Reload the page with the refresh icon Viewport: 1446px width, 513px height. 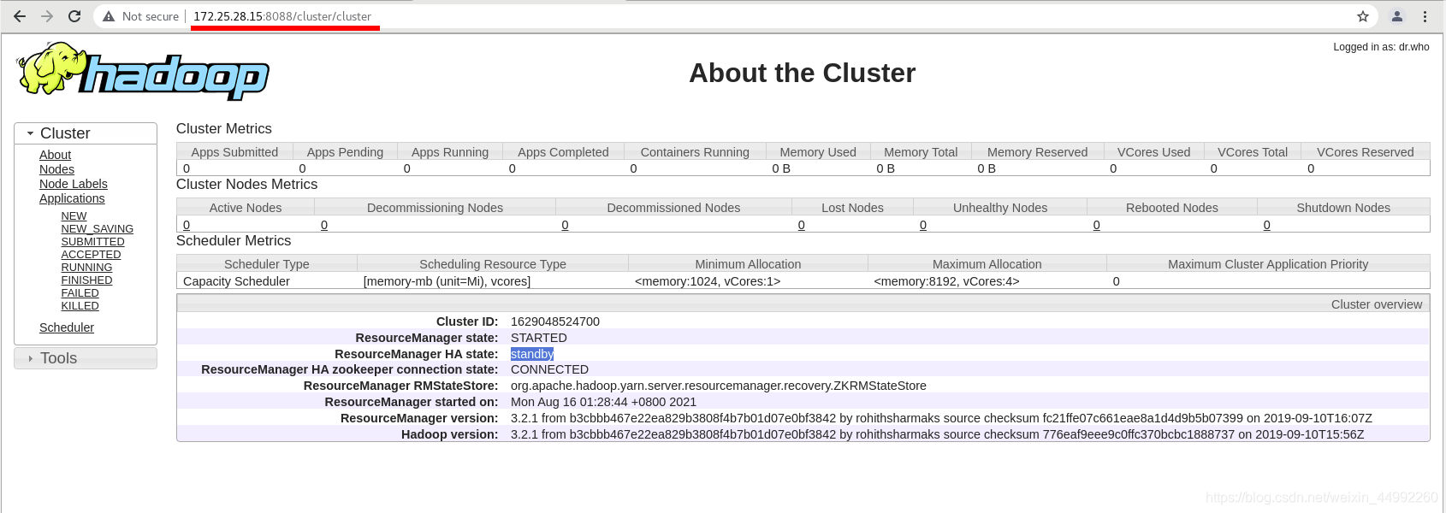tap(74, 16)
